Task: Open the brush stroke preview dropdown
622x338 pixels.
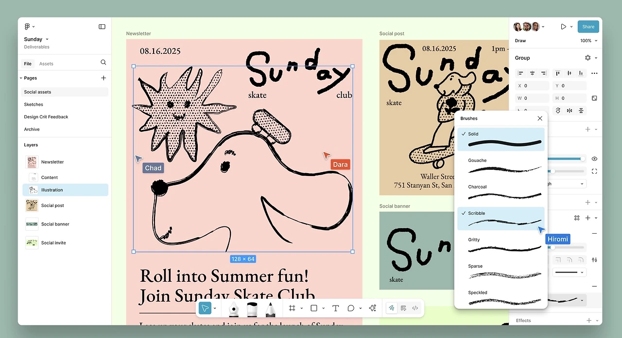Action: pyautogui.click(x=567, y=300)
